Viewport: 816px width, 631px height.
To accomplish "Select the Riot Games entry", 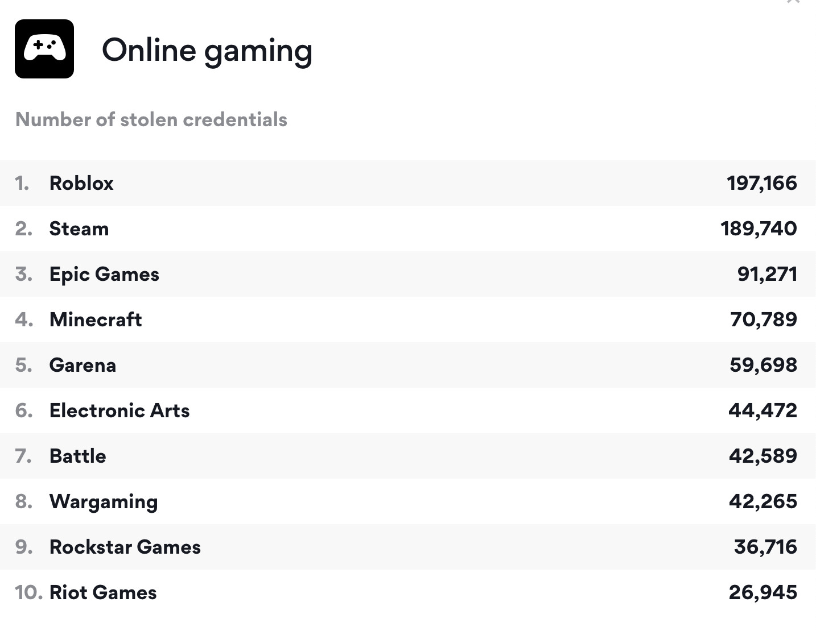I will (103, 592).
